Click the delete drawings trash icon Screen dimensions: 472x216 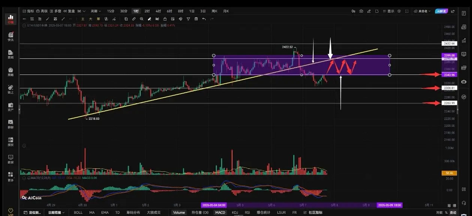[196, 19]
